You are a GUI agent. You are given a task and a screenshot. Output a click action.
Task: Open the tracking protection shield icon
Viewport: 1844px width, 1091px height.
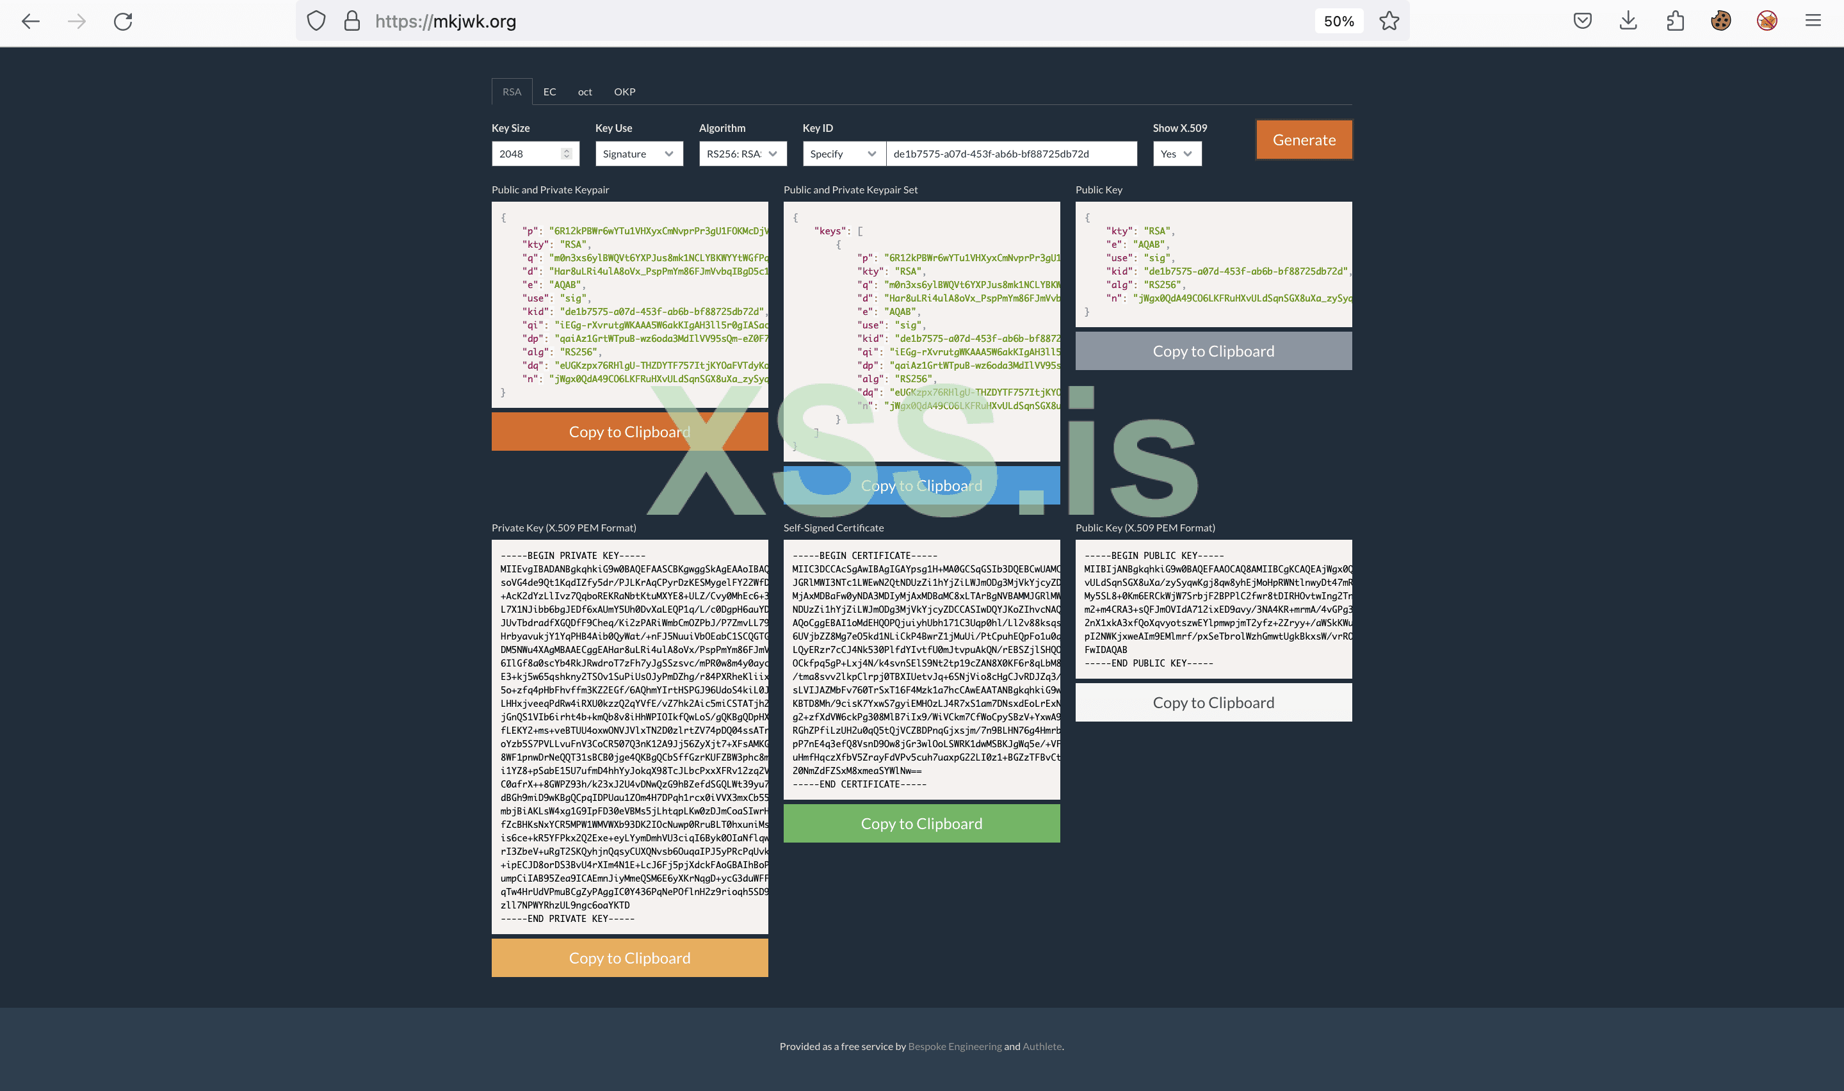(316, 21)
